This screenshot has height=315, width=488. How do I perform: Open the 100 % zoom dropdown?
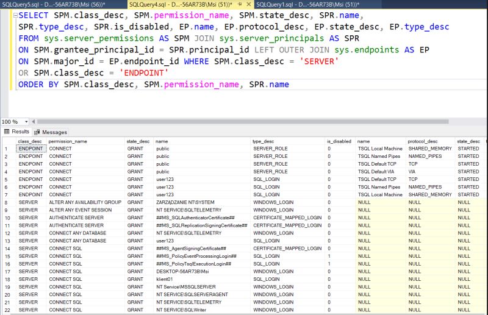coord(26,122)
